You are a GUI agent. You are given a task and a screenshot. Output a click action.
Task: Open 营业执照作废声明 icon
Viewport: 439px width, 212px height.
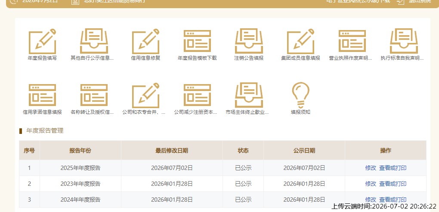pos(352,41)
